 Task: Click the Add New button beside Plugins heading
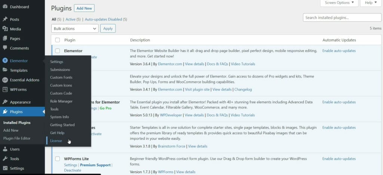click(84, 8)
